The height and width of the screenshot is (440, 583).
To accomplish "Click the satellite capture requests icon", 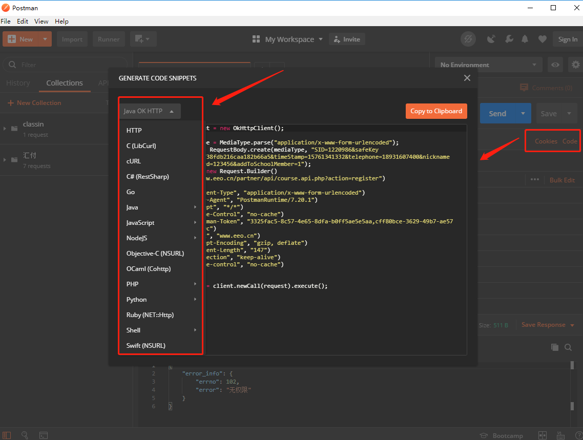I will (491, 39).
